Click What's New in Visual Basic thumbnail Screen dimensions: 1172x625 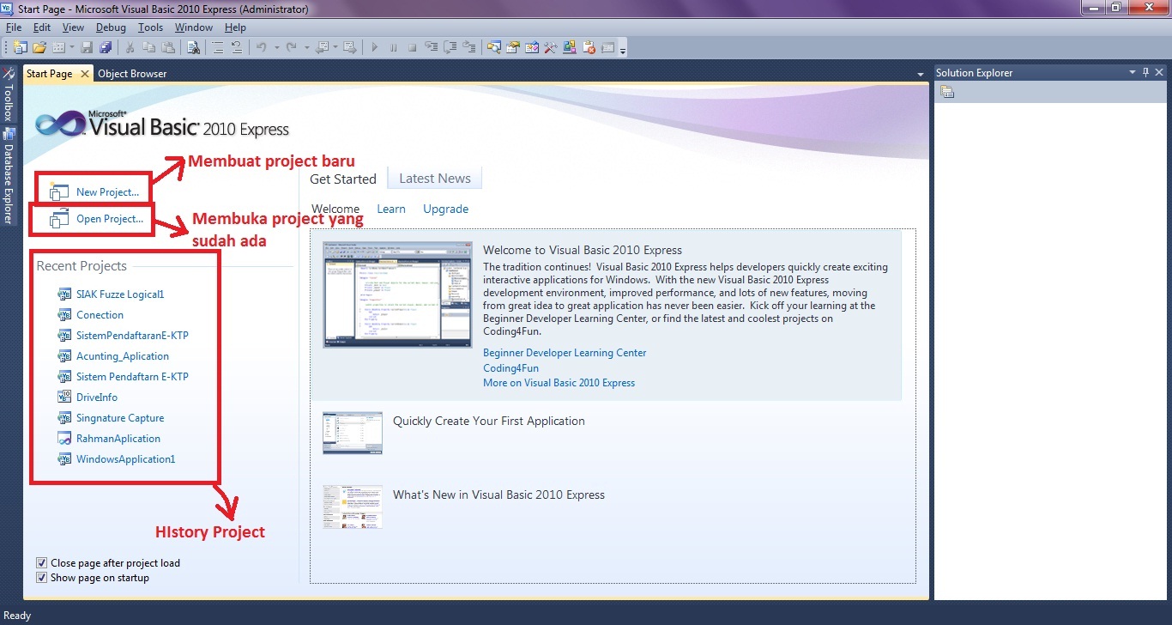click(x=353, y=507)
